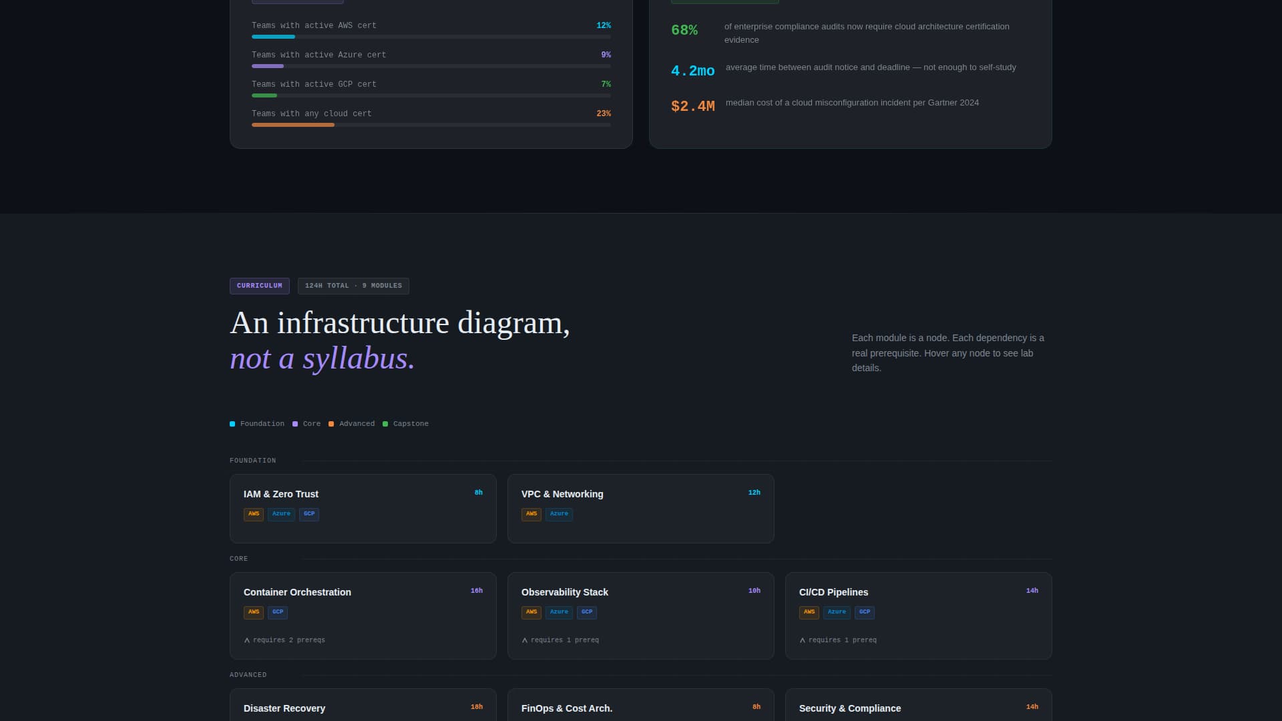
Task: Click GCP tag on IAM & Zero Trust
Action: (309, 514)
